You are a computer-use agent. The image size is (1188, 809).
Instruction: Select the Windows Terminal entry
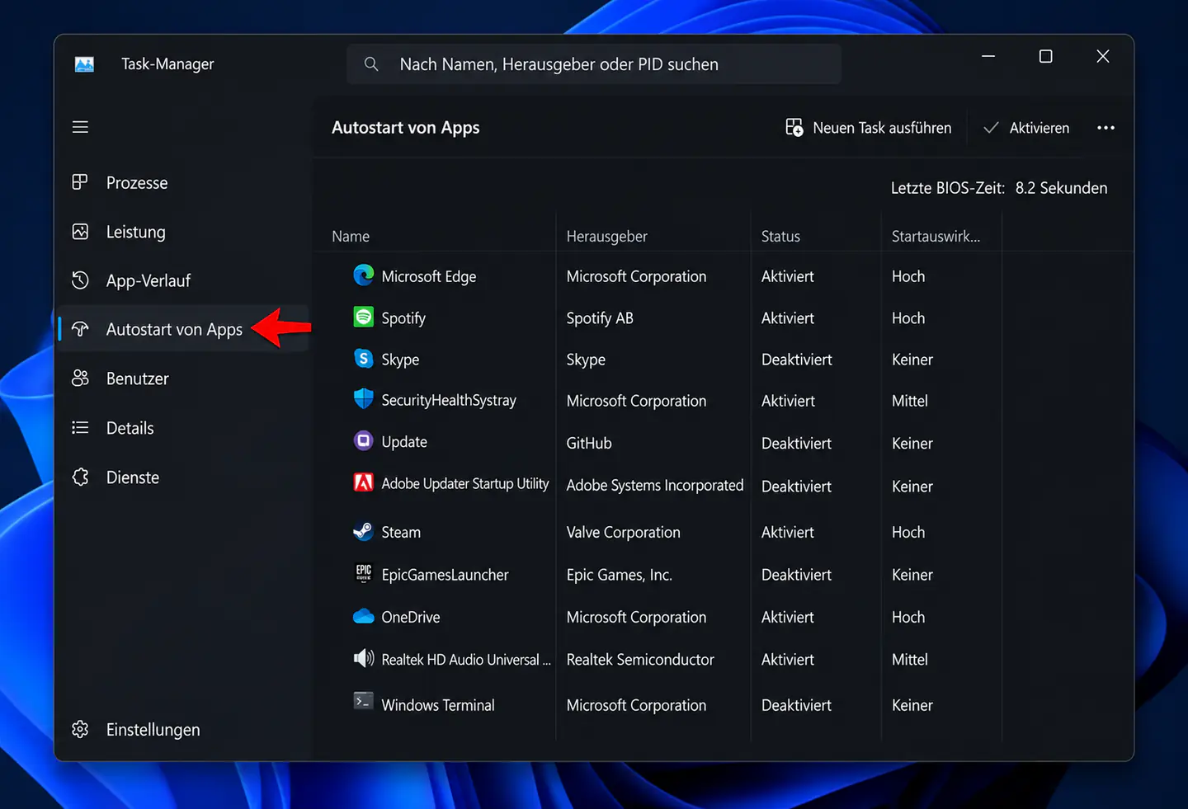click(x=438, y=705)
